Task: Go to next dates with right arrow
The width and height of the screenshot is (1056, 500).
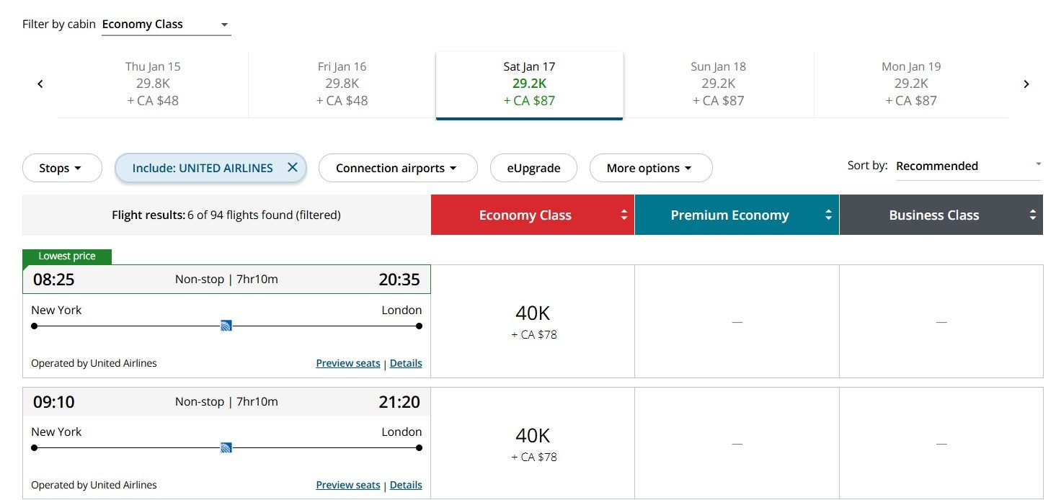Action: [1026, 84]
